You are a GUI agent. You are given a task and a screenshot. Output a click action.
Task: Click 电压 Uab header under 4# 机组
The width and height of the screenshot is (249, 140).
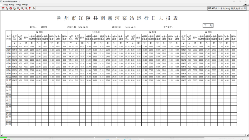point(183,38)
